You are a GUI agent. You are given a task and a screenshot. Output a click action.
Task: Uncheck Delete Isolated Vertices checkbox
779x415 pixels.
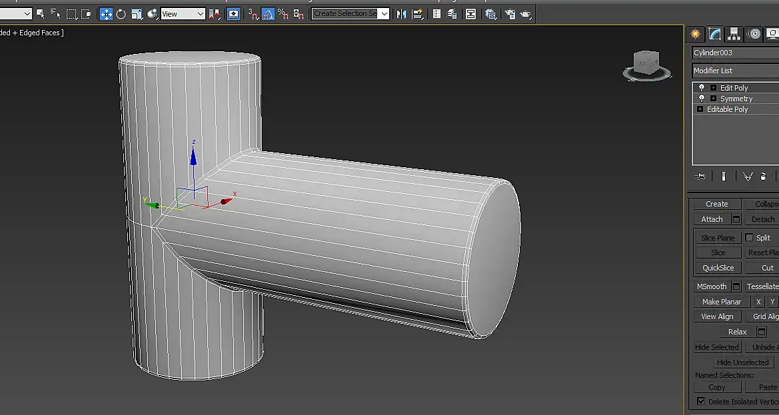point(701,401)
